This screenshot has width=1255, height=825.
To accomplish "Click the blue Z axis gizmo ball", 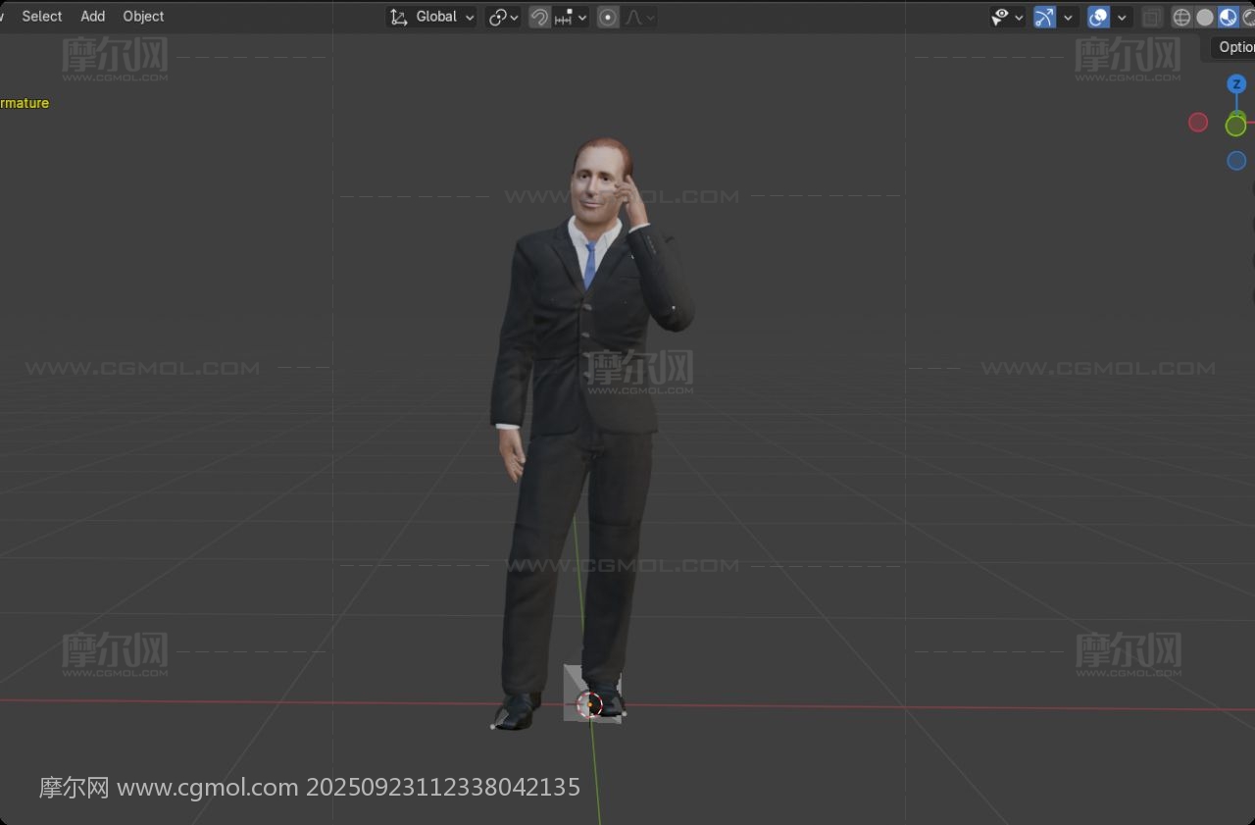I will [1236, 84].
